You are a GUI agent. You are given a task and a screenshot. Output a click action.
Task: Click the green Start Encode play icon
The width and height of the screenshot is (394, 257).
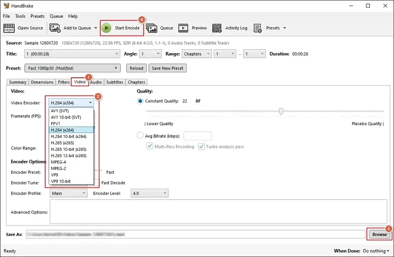coord(106,28)
